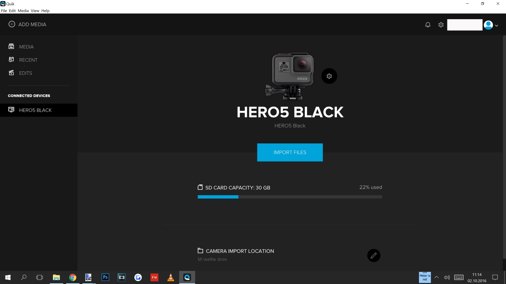Viewport: 506px width, 284px height.
Task: Click the Import Files button
Action: click(290, 152)
